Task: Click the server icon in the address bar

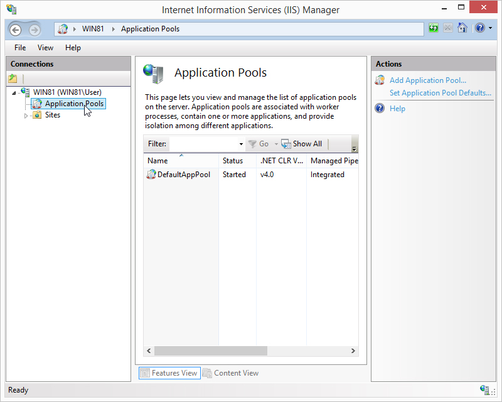Action: 63,29
